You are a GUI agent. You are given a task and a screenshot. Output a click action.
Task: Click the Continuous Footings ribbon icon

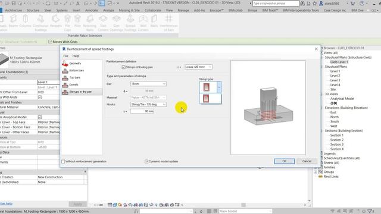[x=40, y=23]
